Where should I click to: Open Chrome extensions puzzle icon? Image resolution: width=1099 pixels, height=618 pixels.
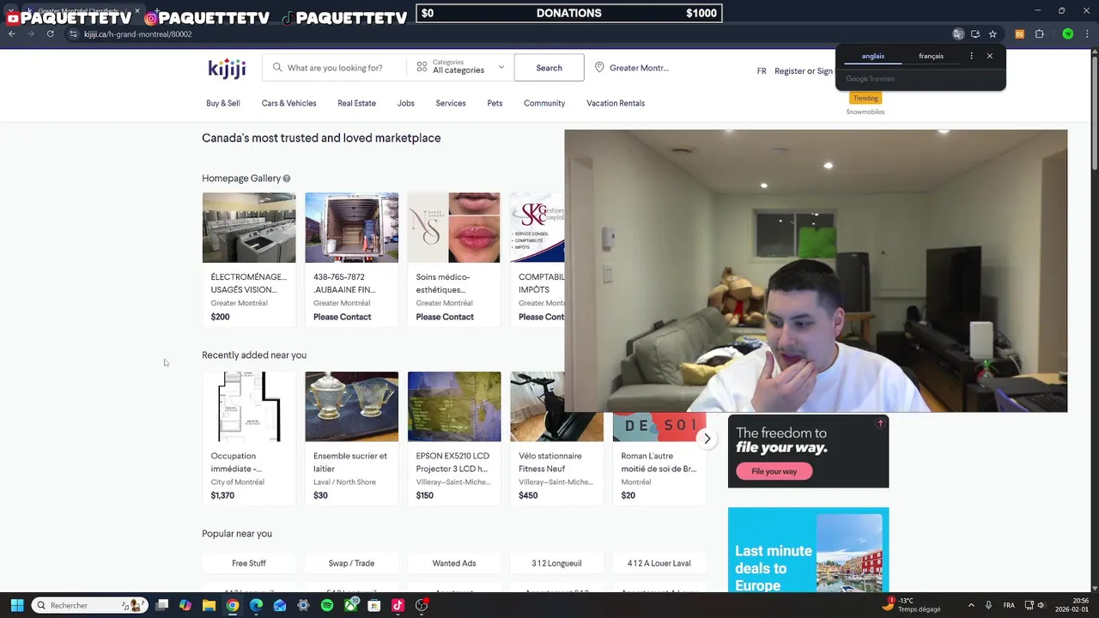pos(1039,34)
